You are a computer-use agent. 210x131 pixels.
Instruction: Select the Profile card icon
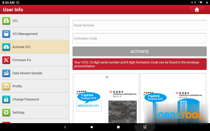6,86
